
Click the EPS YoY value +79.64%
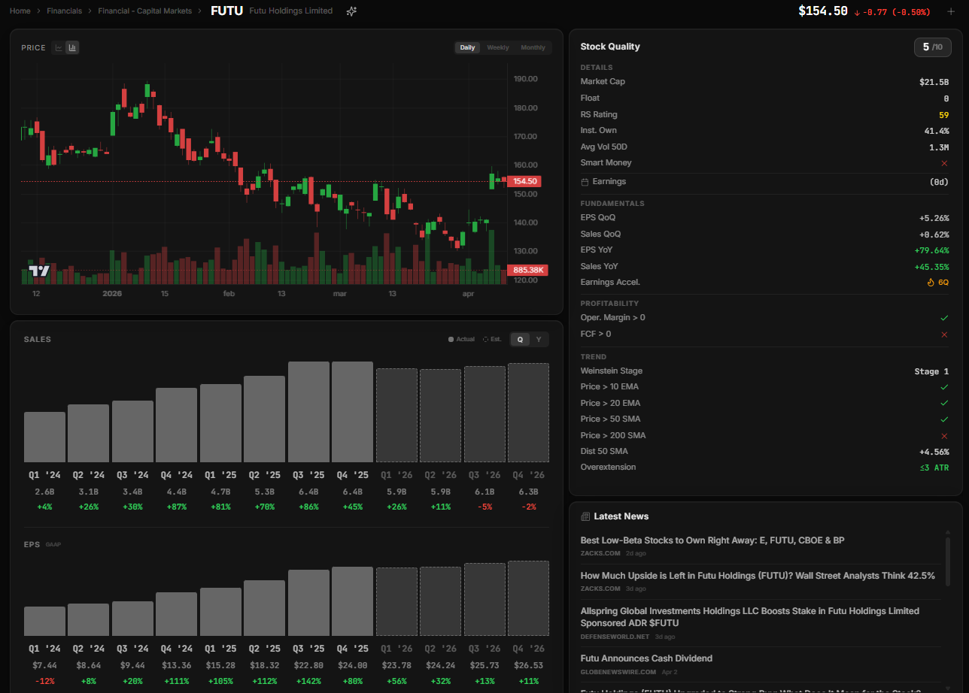931,250
